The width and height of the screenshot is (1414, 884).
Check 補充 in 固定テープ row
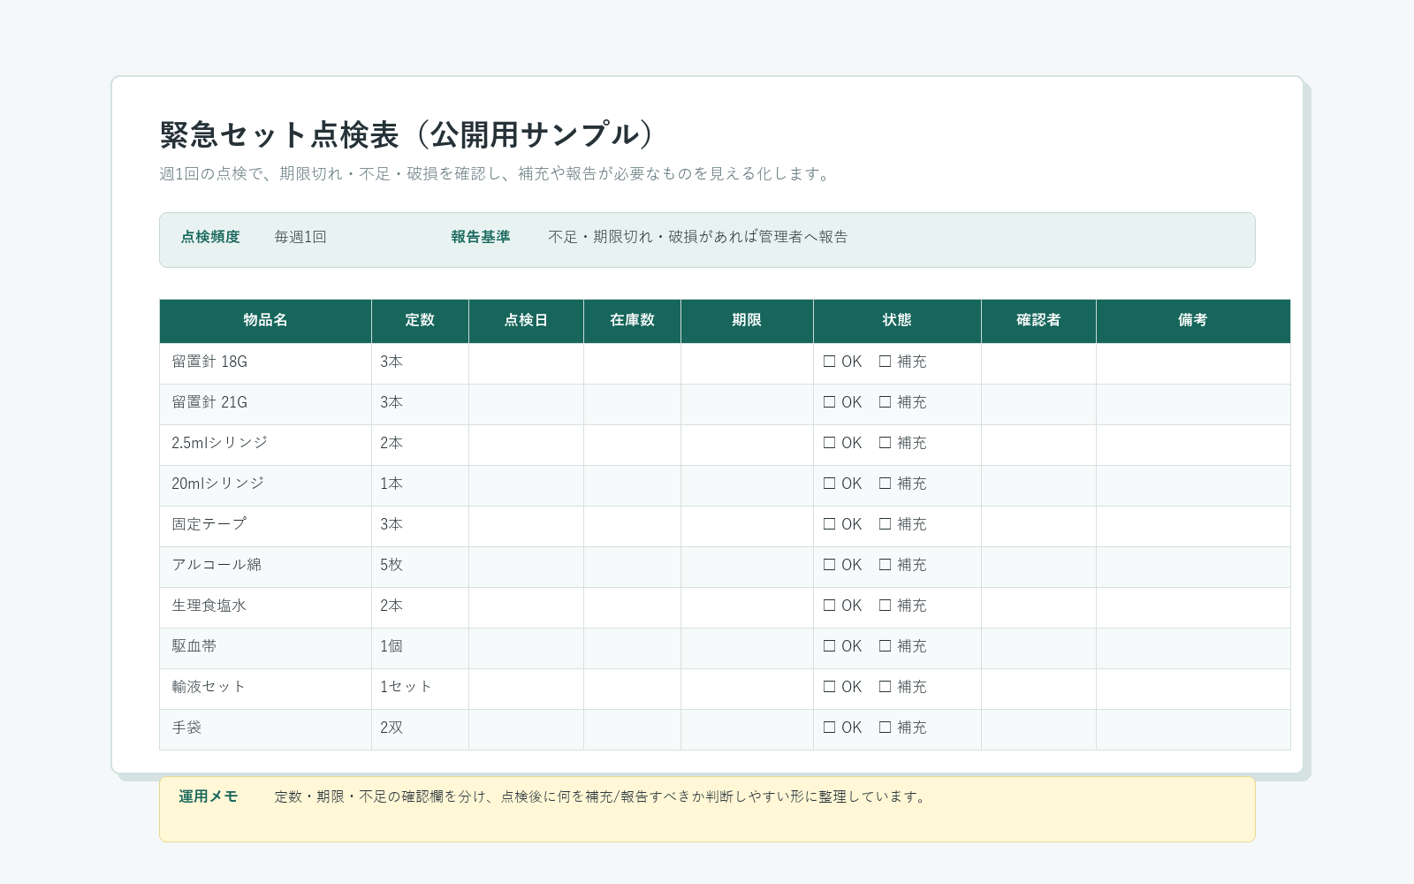pyautogui.click(x=885, y=524)
